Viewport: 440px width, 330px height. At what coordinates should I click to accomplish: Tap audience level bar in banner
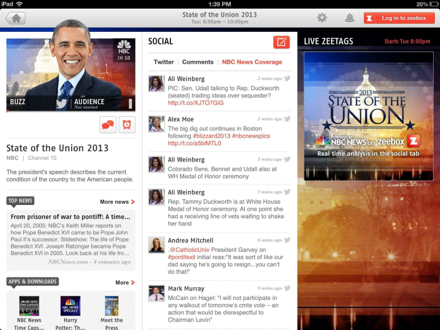tap(130, 104)
